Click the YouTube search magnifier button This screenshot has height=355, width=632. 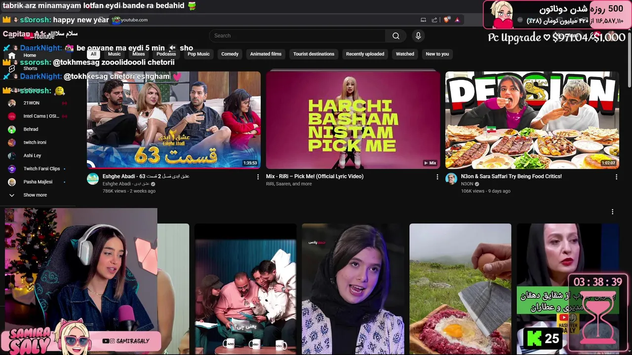tap(395, 35)
